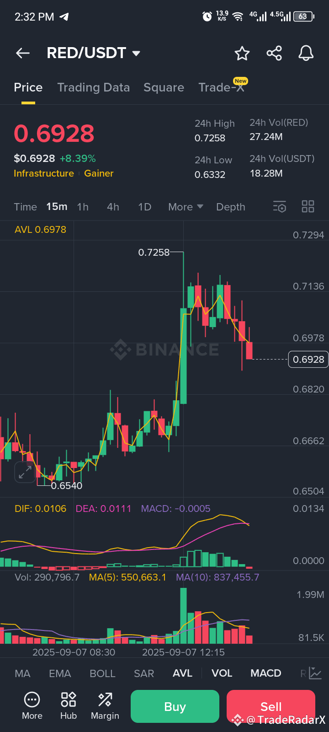Expand chart to fullscreen with arrows icon
This screenshot has height=732, width=329.
coord(25,473)
